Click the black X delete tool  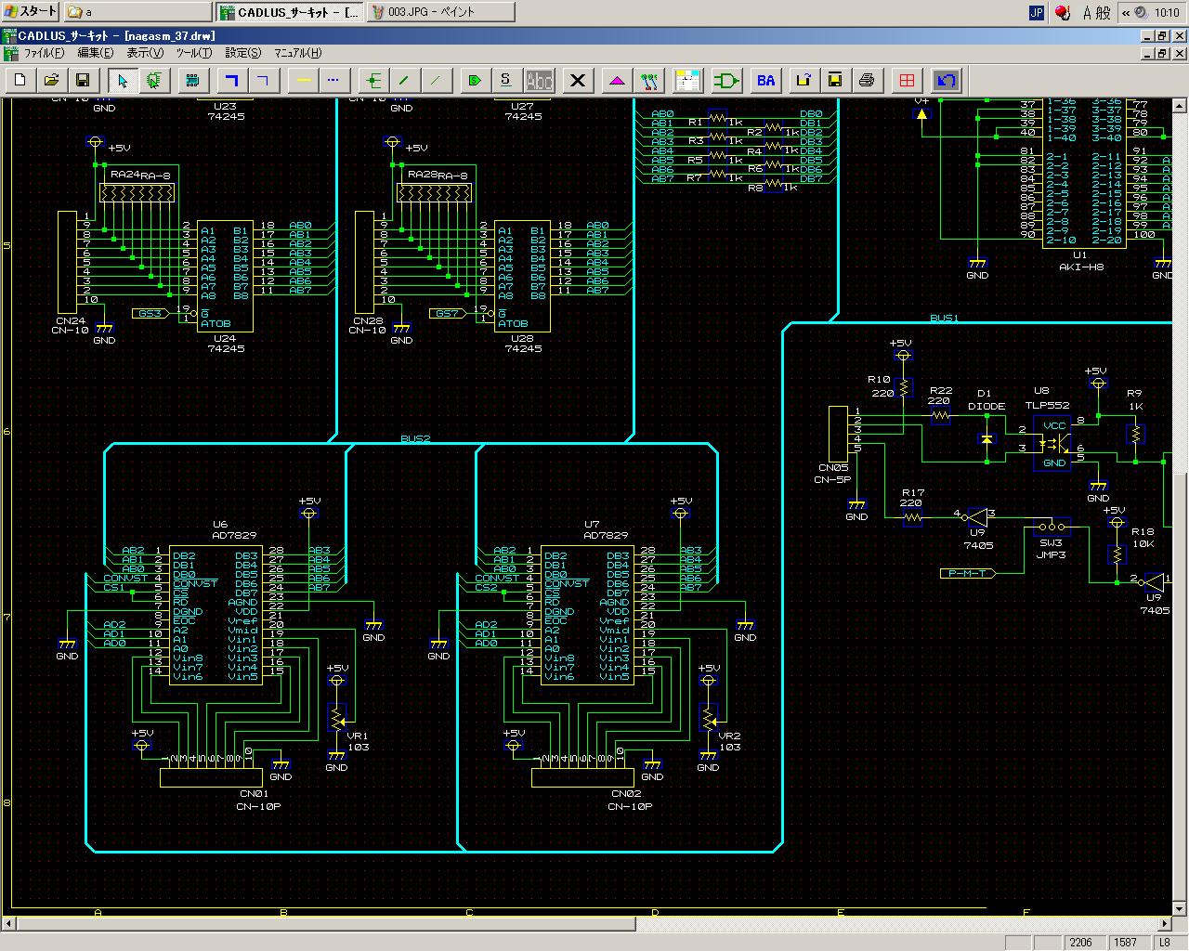tap(578, 81)
